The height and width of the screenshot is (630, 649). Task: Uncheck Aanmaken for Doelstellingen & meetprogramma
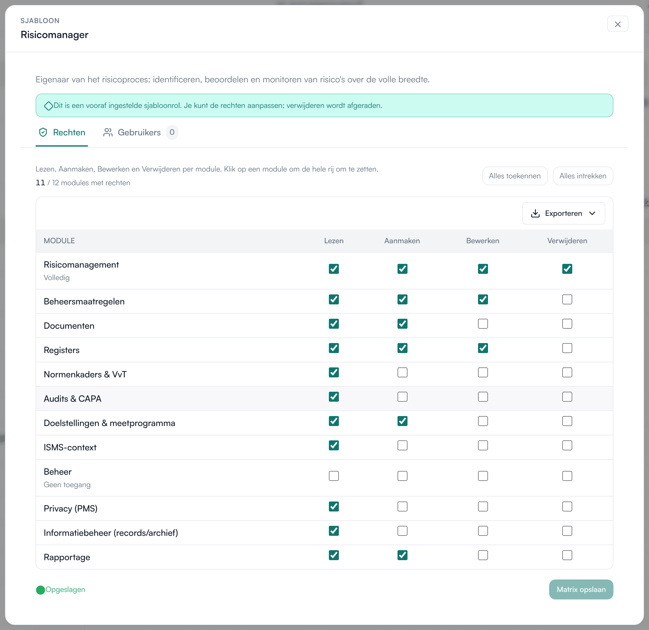coord(402,421)
